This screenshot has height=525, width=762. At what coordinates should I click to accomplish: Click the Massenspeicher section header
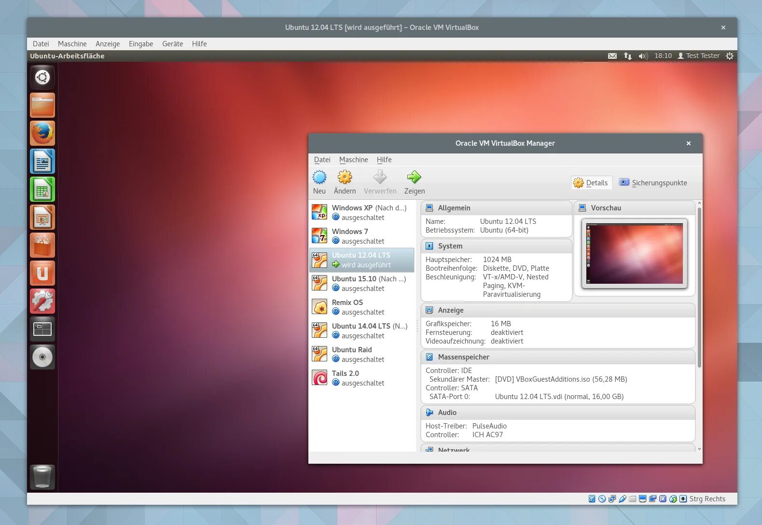point(558,357)
